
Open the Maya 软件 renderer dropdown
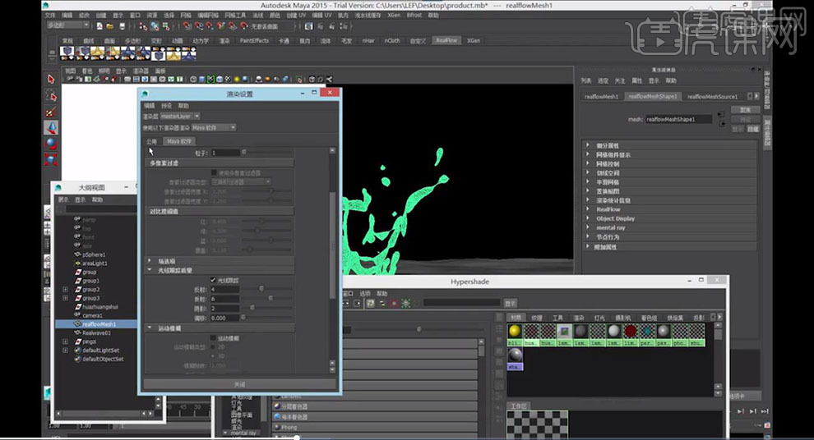214,127
